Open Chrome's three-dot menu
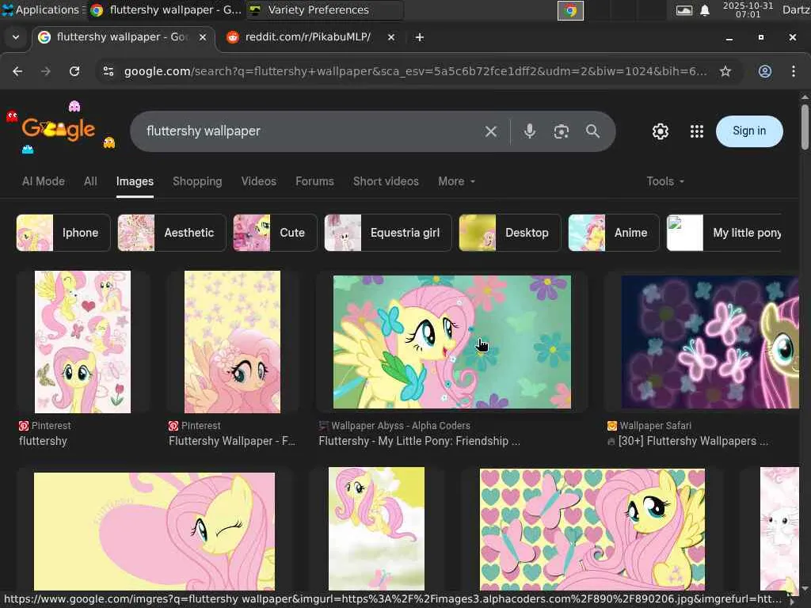This screenshot has height=608, width=811. [794, 71]
